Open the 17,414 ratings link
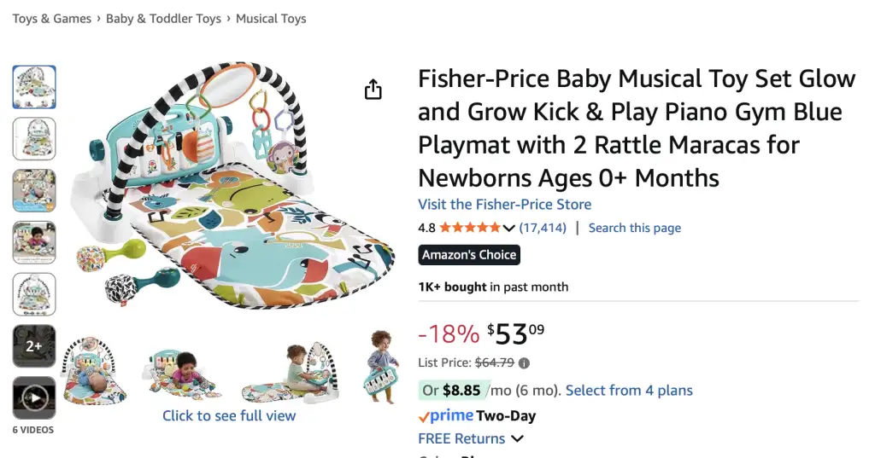This screenshot has height=458, width=875. 543,228
